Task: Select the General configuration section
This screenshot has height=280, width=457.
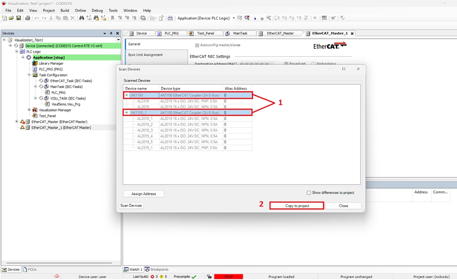Action: click(134, 44)
